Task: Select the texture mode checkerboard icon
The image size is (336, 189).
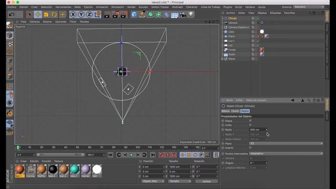Action: (x=10, y=44)
